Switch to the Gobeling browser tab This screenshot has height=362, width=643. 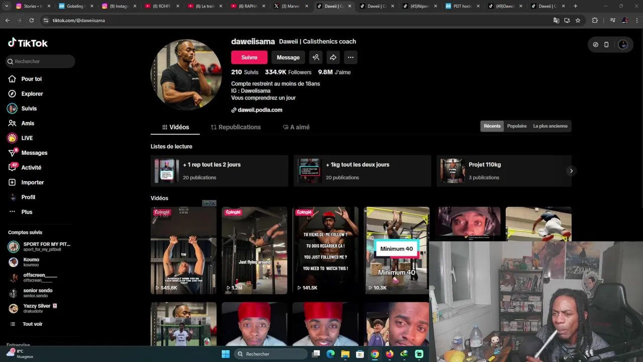click(76, 6)
